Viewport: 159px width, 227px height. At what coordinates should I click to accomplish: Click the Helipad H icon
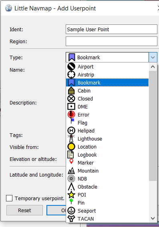(x=71, y=131)
